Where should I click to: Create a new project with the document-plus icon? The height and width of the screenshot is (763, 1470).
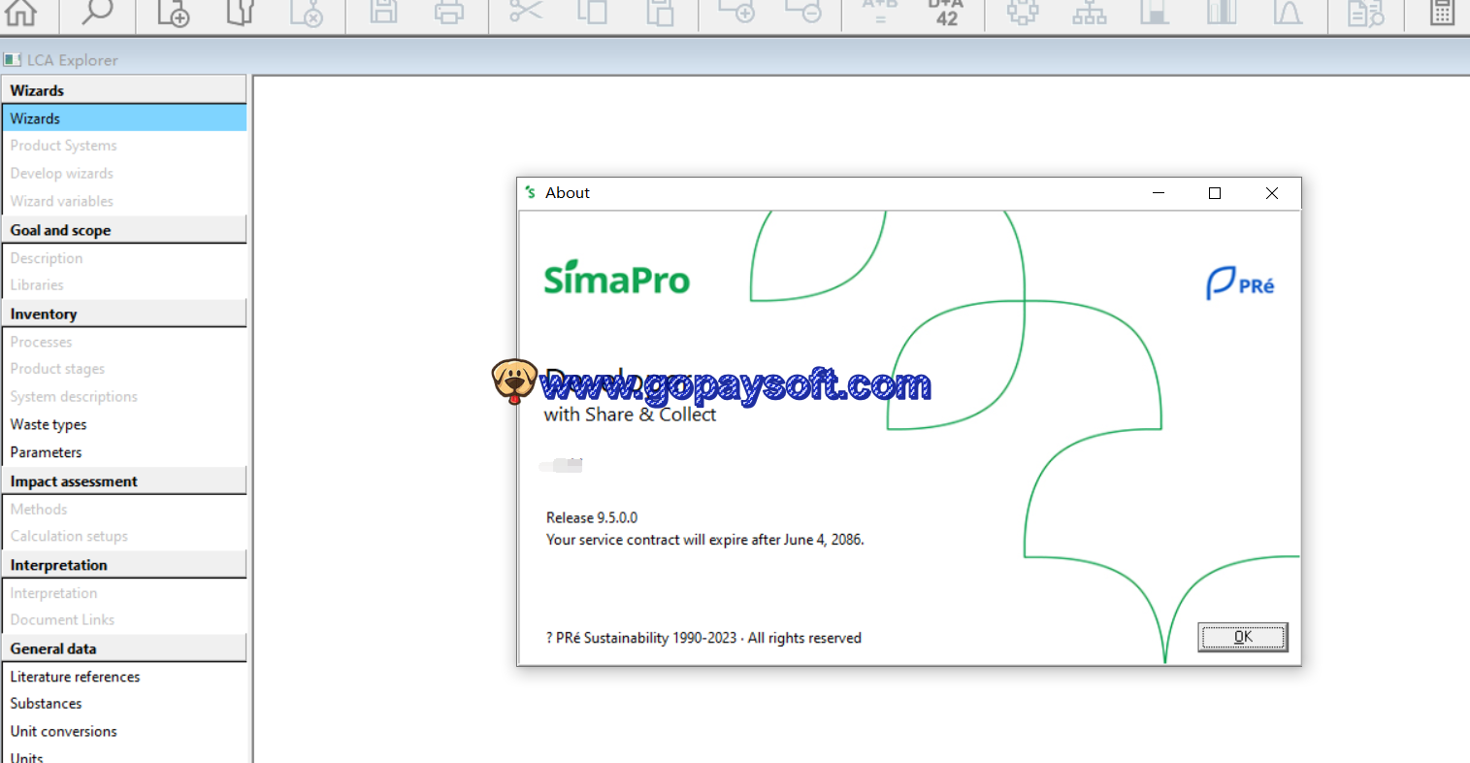pyautogui.click(x=172, y=14)
